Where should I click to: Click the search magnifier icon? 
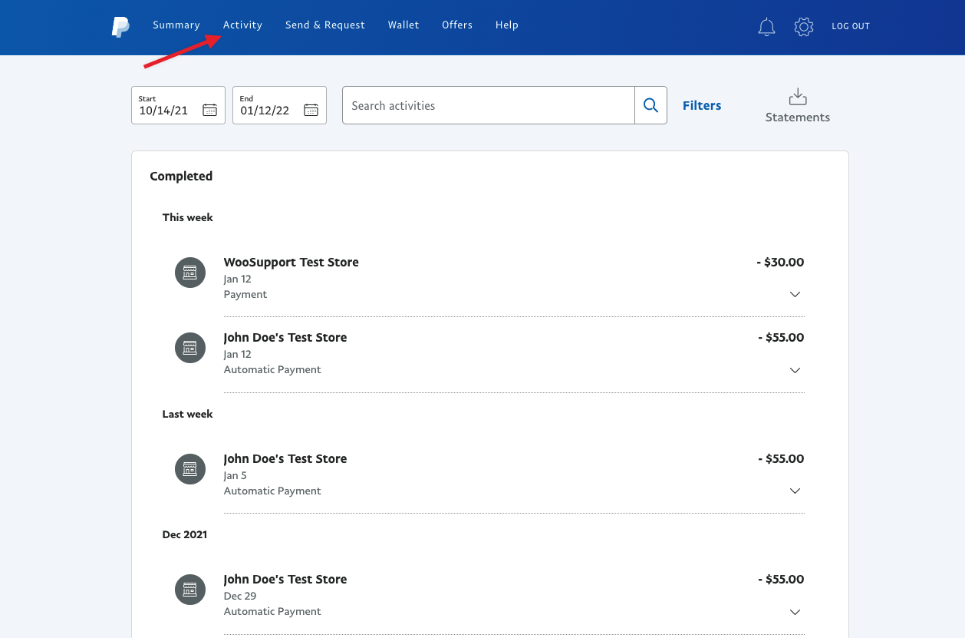pyautogui.click(x=650, y=105)
